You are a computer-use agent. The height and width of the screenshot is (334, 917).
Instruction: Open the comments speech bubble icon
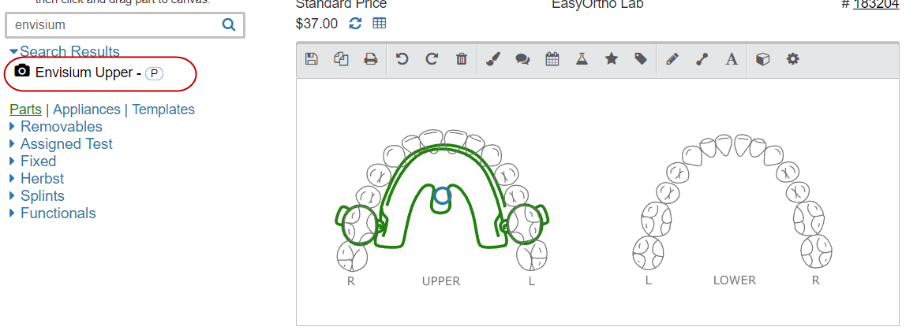[522, 59]
